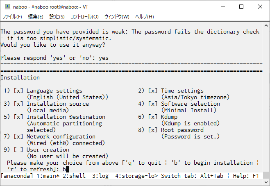The image size is (270, 186).
Task: Click the scrollbar down arrow
Action: click(266, 182)
